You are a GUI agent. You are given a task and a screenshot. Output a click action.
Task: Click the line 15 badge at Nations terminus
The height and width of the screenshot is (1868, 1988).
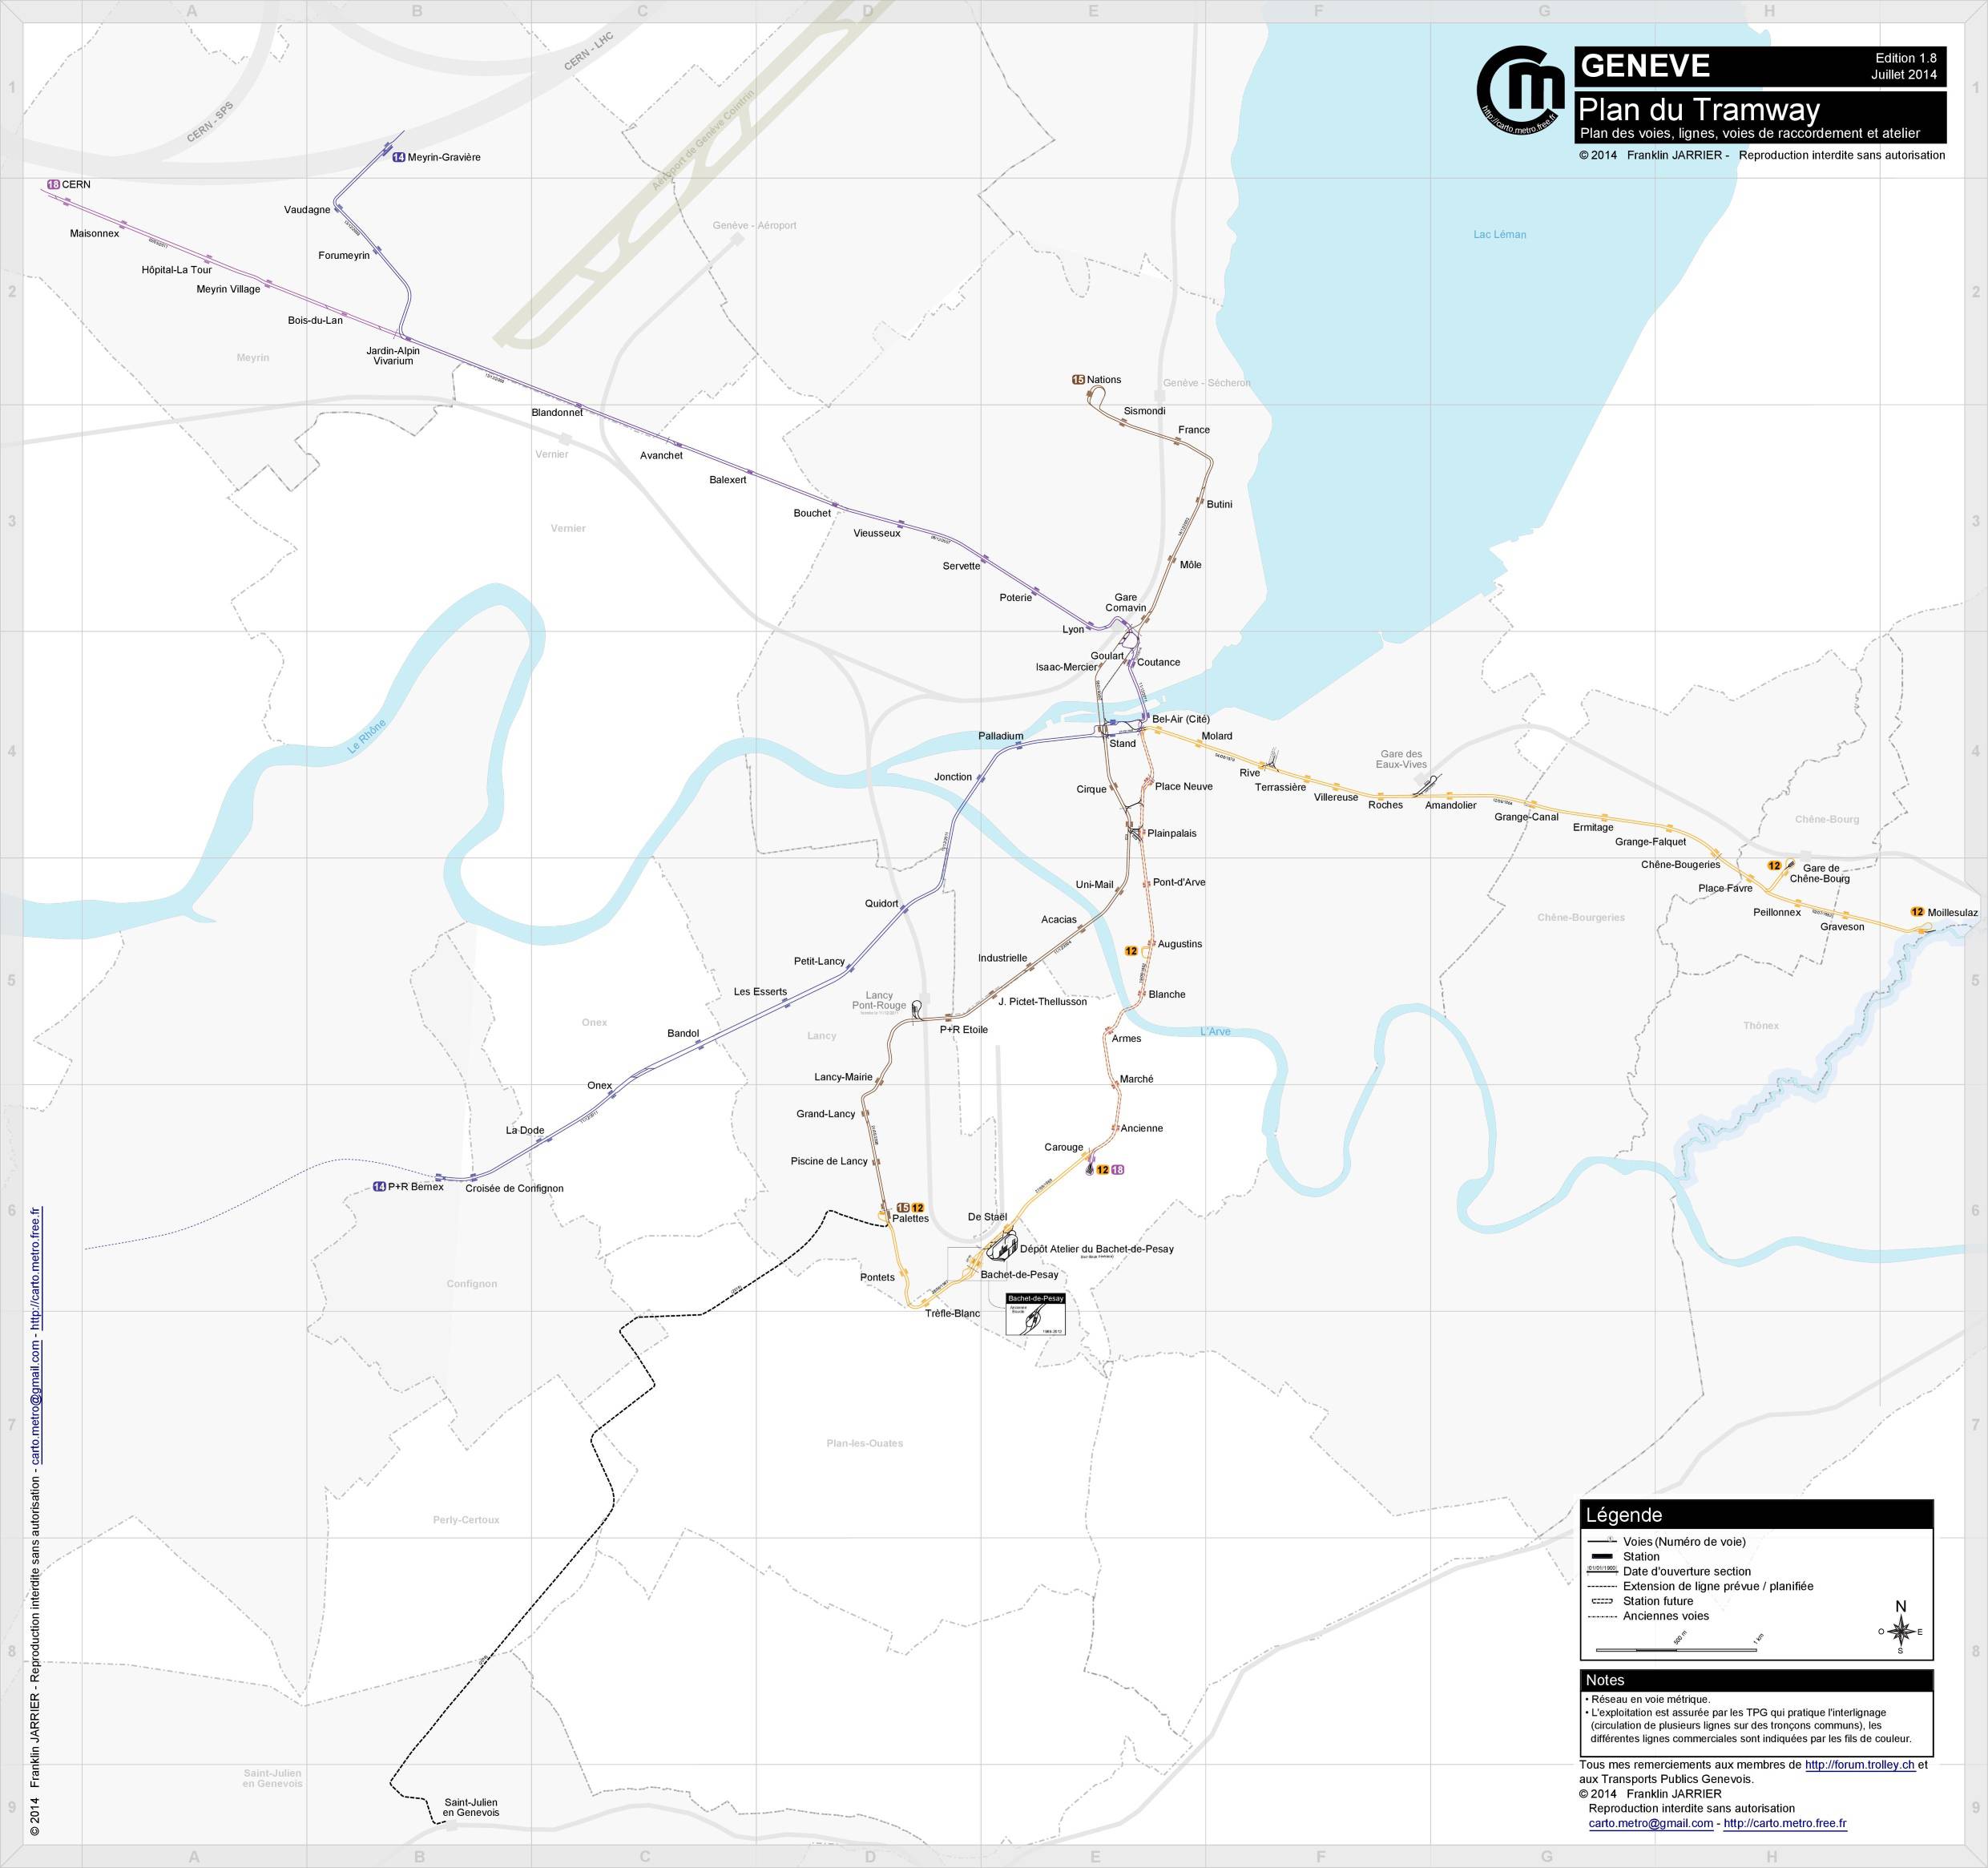click(1078, 379)
